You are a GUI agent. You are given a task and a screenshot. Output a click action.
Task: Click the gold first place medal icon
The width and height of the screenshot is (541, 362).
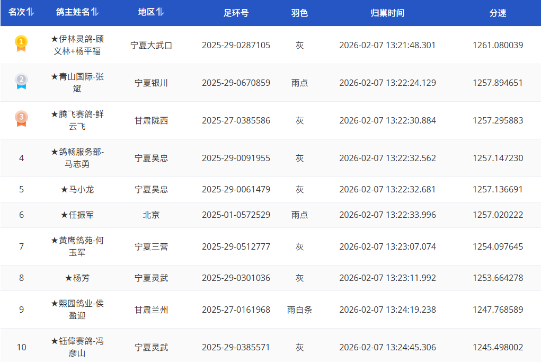click(x=21, y=43)
